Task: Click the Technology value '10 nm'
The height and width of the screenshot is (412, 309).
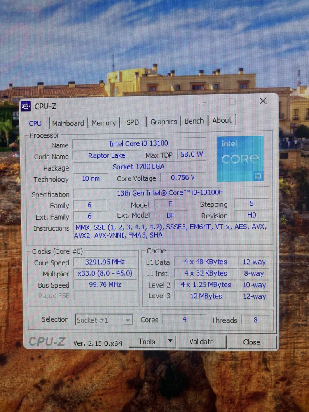Action: (x=91, y=179)
